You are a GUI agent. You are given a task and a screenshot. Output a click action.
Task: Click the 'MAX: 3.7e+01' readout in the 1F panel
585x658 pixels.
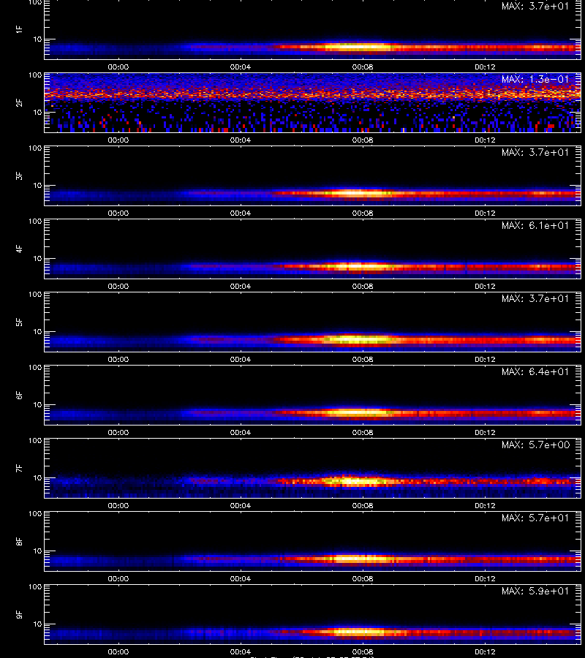[535, 7]
